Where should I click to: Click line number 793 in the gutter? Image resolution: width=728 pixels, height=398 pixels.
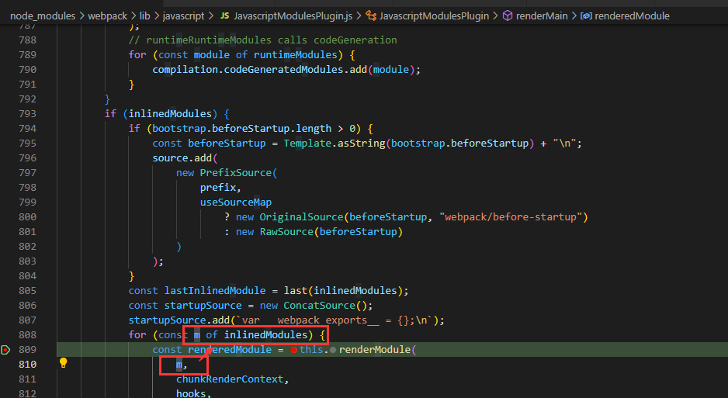click(x=27, y=113)
